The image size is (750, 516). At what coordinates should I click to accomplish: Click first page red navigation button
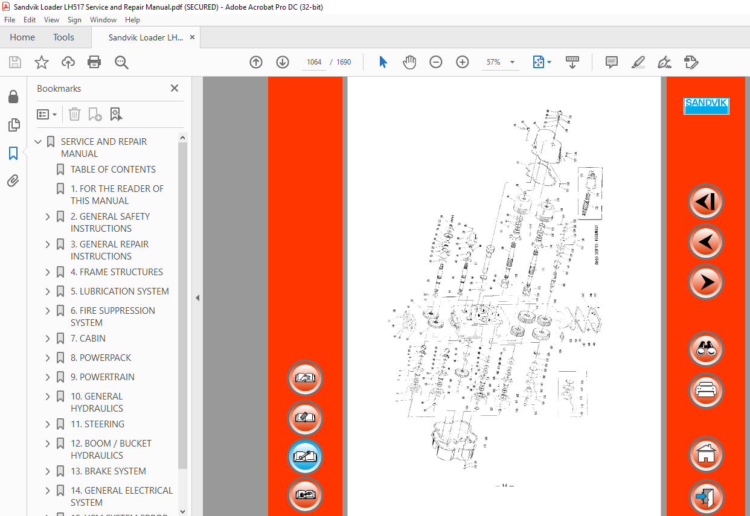706,202
